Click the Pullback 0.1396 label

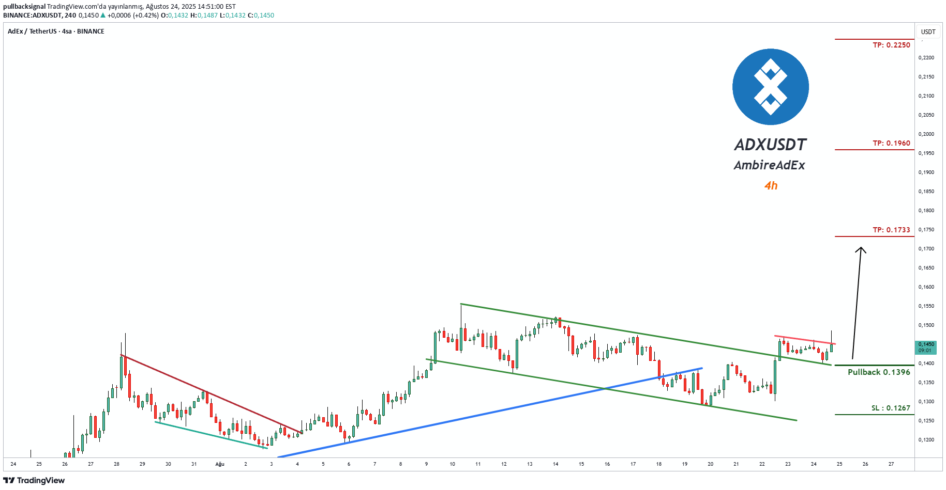(x=879, y=372)
